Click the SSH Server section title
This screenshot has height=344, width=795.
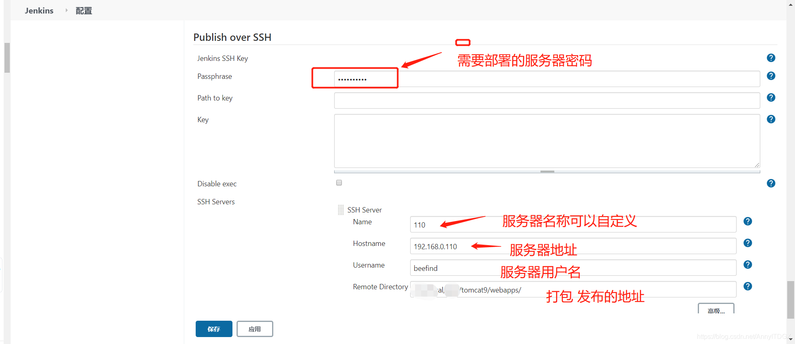point(364,210)
